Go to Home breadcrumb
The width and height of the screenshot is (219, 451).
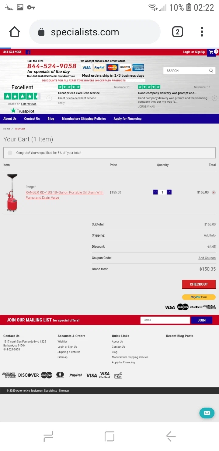7,129
